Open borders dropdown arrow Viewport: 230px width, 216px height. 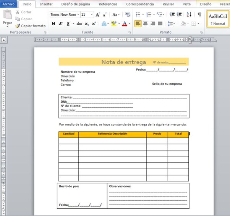click(x=198, y=23)
